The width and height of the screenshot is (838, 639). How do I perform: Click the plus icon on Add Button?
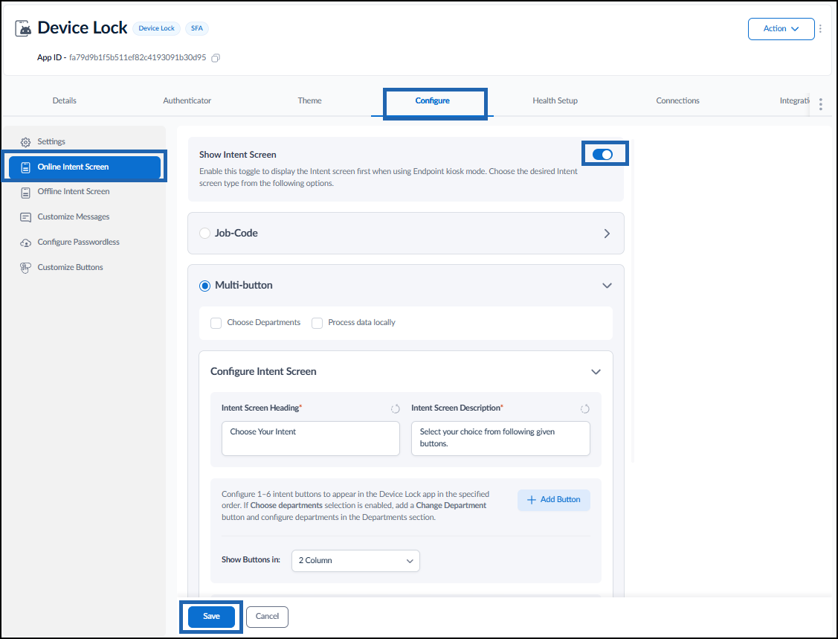pyautogui.click(x=531, y=500)
